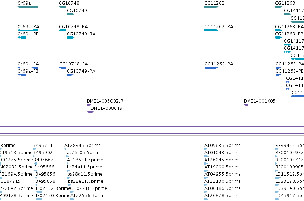
Task: Click the CG11262-PA protein bar
Action: [211, 68]
